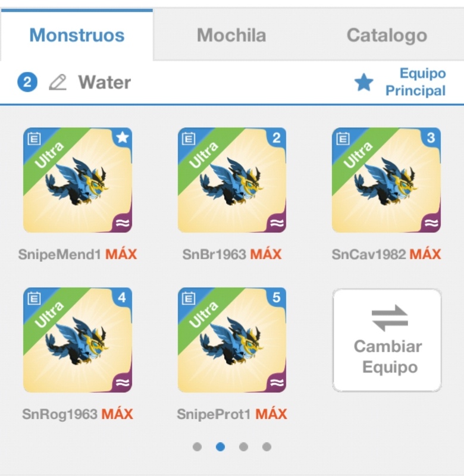The height and width of the screenshot is (476, 464).
Task: Click the water type icon on SnBr1963
Action: coord(276,223)
